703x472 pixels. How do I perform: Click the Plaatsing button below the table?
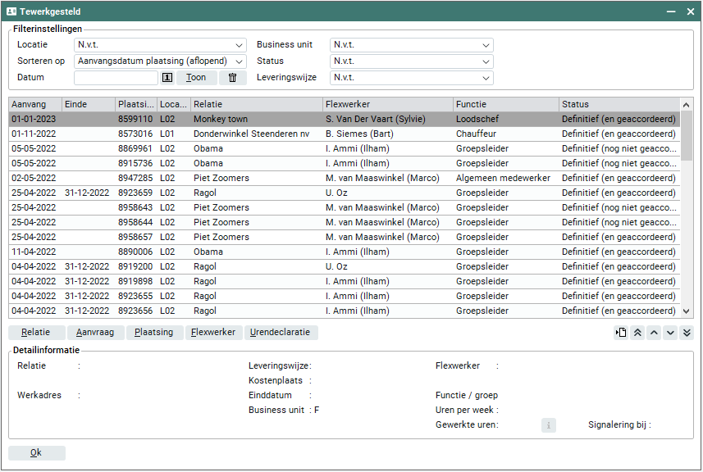click(x=154, y=333)
